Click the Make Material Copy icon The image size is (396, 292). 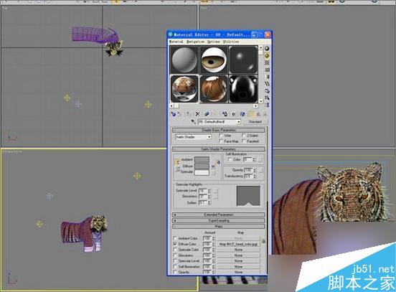207,114
